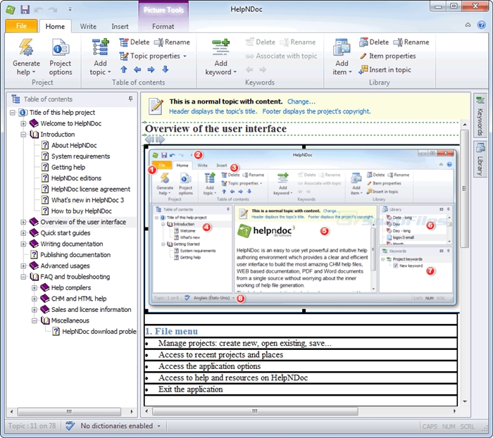Select the What's new in HelpNDoc 3 topic

click(87, 200)
